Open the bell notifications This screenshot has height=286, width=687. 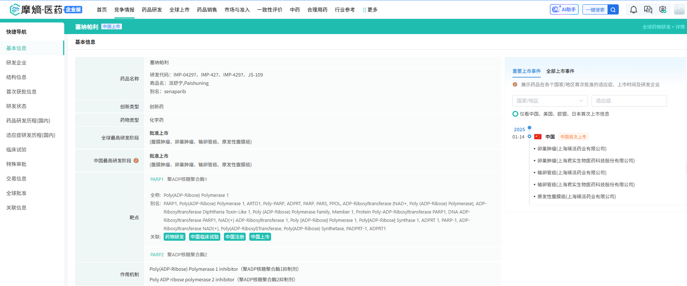click(x=634, y=9)
